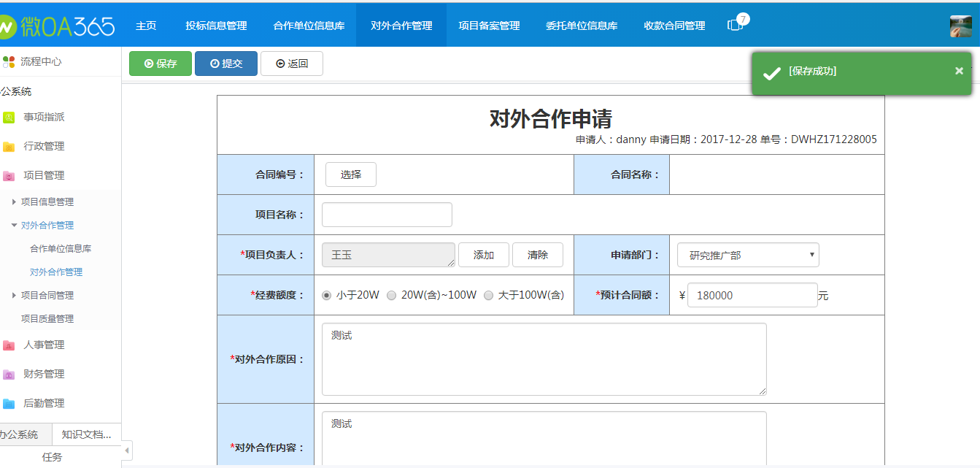Viewport: 980px width, 468px height.
Task: Click the 预计合同额 input field
Action: click(752, 296)
